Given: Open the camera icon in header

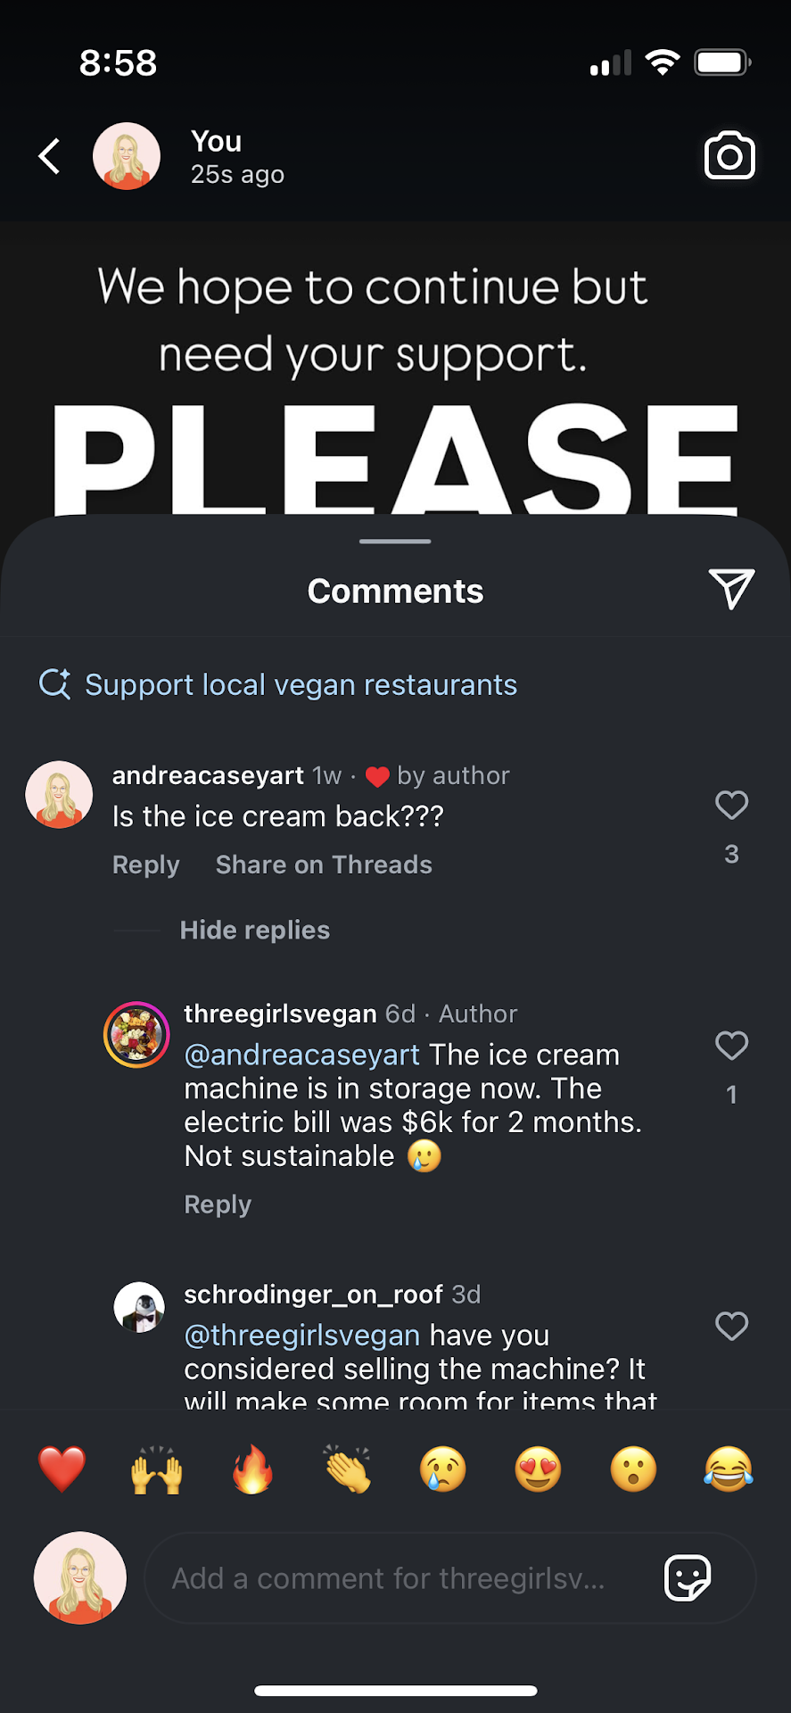Looking at the screenshot, I should coord(729,156).
